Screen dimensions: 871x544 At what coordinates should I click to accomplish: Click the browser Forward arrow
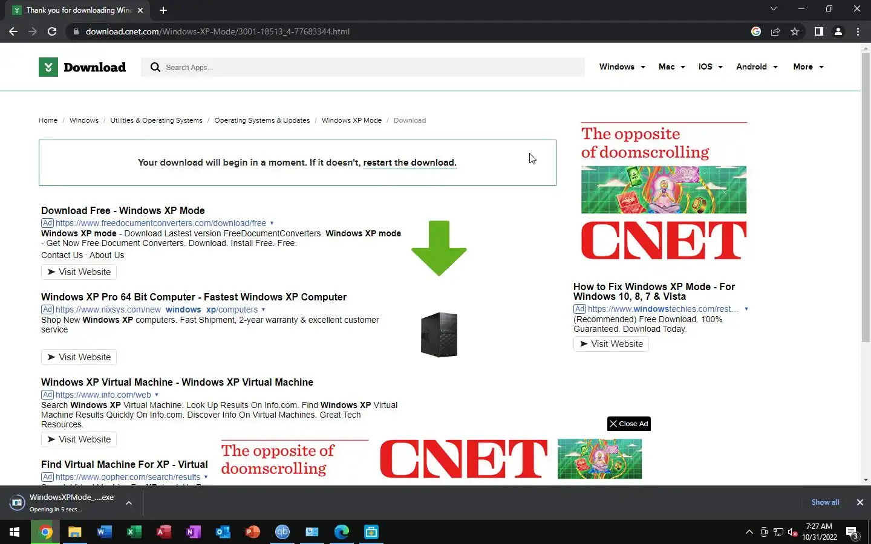[33, 31]
